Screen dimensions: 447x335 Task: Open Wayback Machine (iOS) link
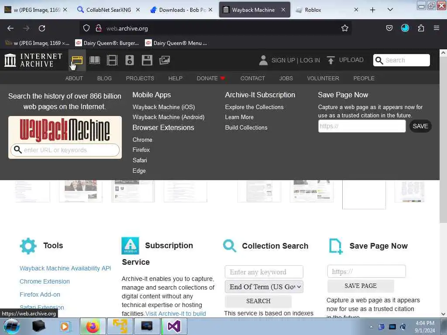tap(164, 107)
